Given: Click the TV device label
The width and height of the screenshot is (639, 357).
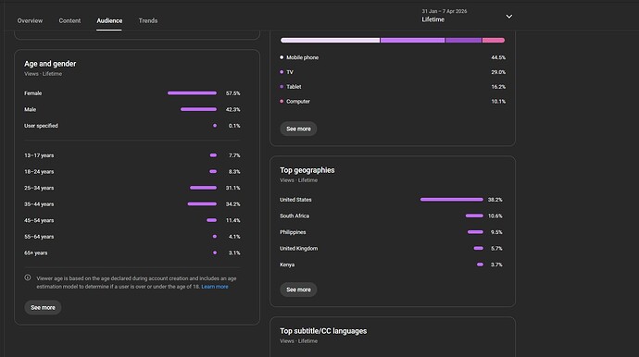Looking at the screenshot, I should tap(290, 72).
